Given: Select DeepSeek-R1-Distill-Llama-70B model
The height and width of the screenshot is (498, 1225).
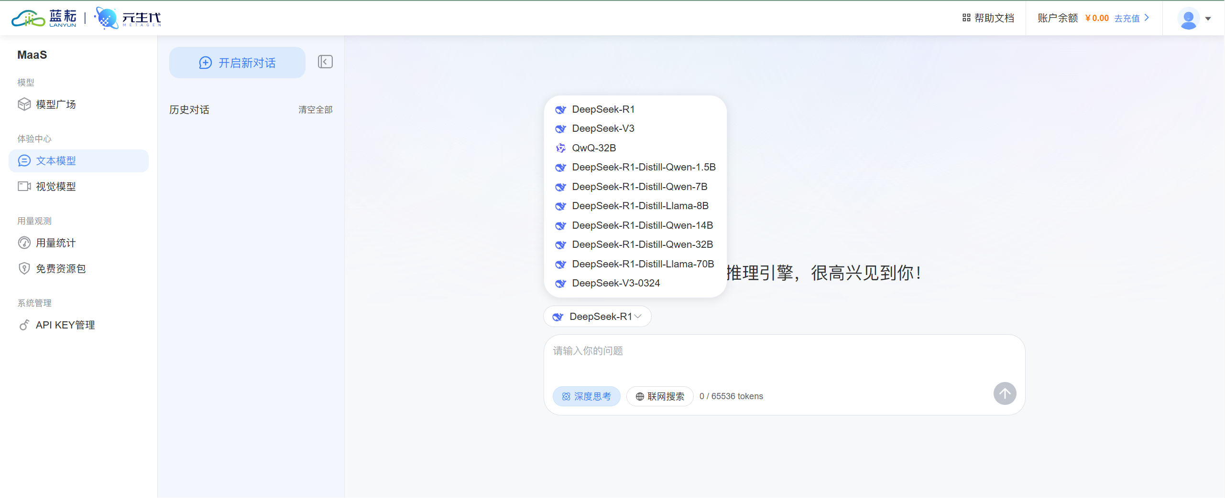Looking at the screenshot, I should click(635, 264).
